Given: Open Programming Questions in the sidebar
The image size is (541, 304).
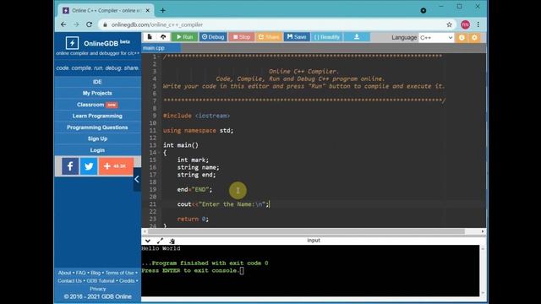Looking at the screenshot, I should pyautogui.click(x=97, y=128).
